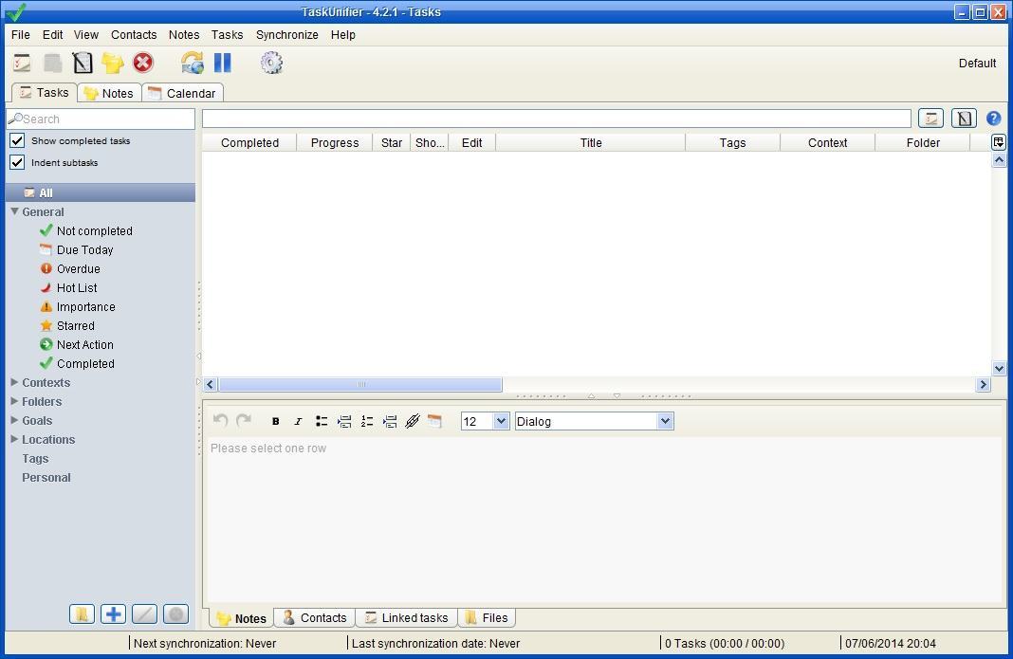This screenshot has height=659, width=1013.
Task: Select the Due Today filter
Action: coord(84,249)
